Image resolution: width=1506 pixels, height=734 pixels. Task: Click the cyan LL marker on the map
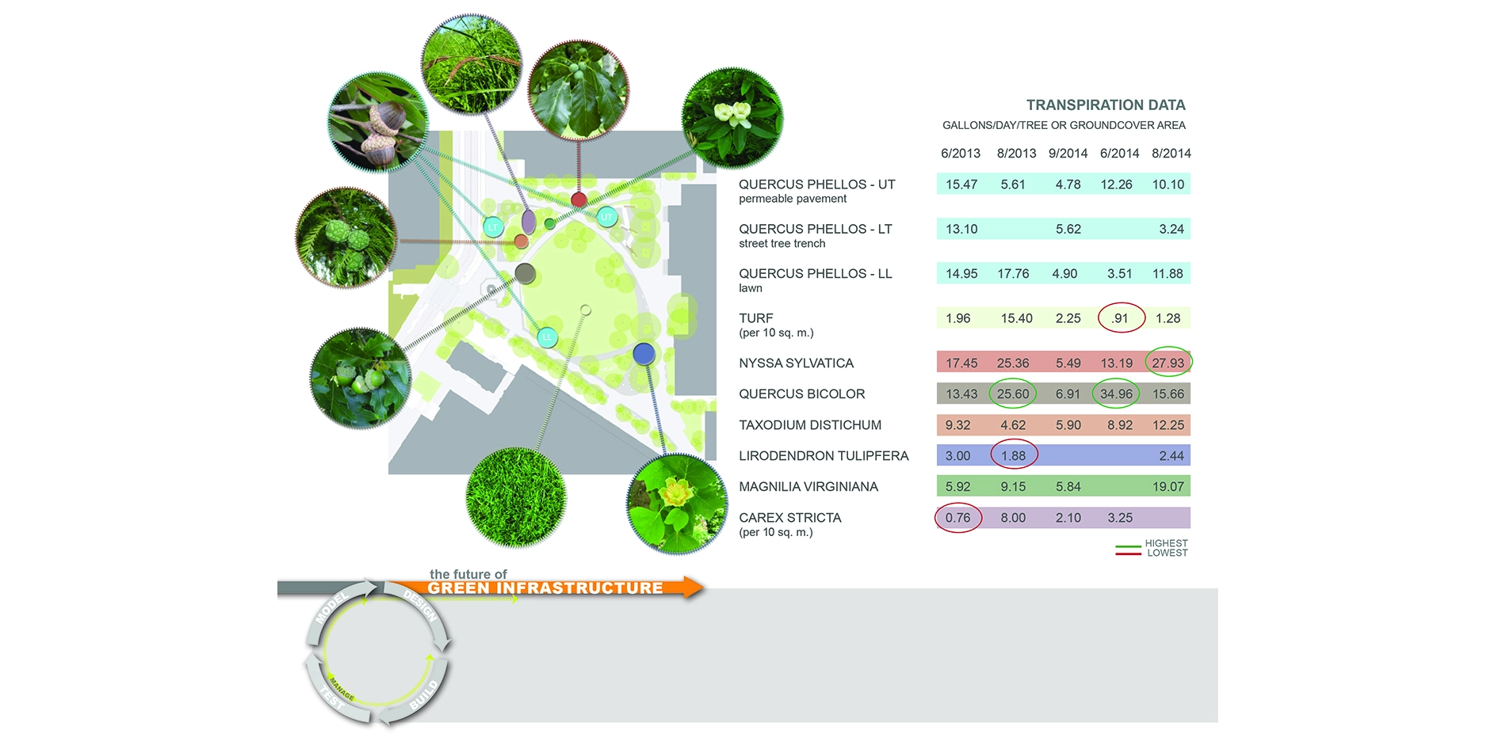coord(546,337)
